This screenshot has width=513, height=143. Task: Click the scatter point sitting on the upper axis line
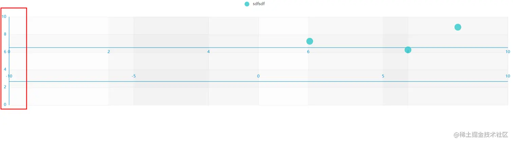(x=408, y=50)
